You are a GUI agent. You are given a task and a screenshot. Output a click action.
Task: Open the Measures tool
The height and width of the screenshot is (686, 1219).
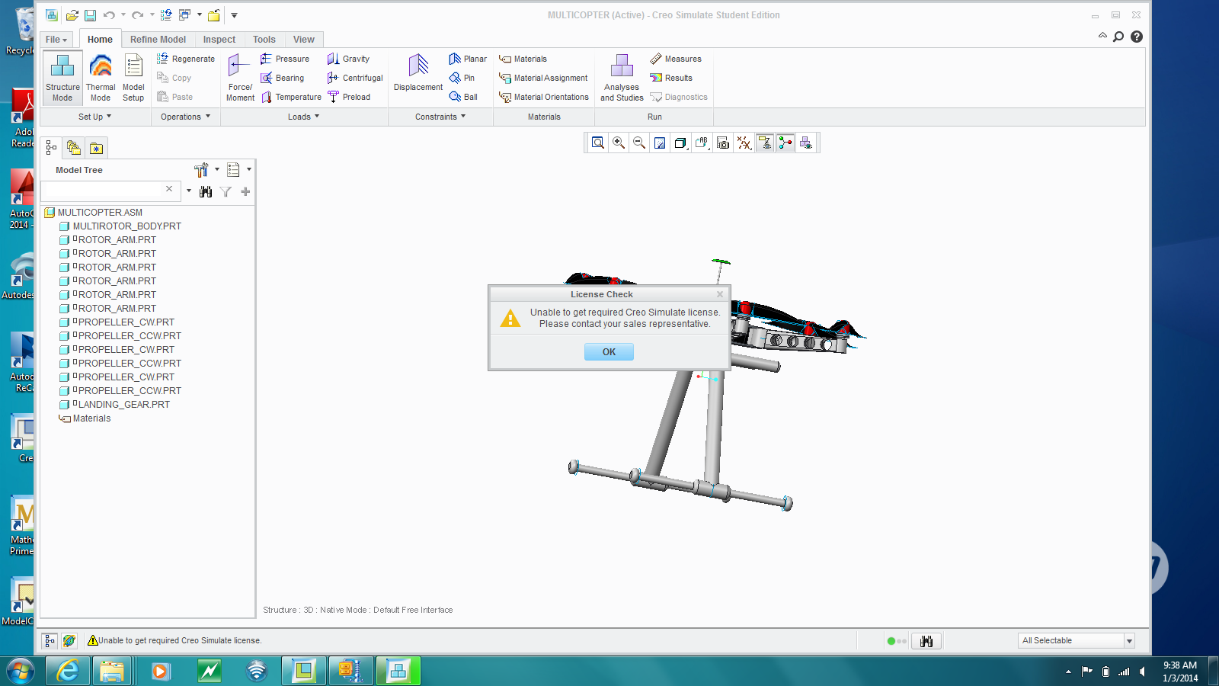click(676, 59)
